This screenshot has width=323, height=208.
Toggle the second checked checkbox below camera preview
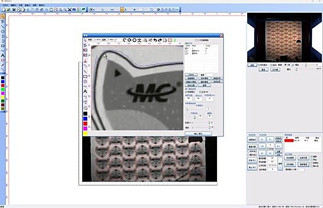[271, 65]
